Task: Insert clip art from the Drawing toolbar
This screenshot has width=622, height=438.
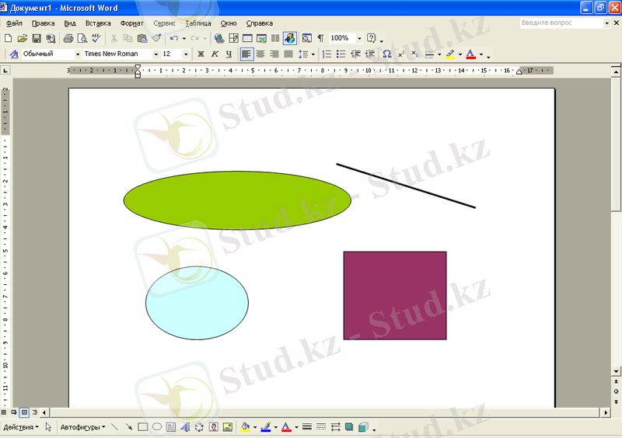Action: click(x=213, y=427)
